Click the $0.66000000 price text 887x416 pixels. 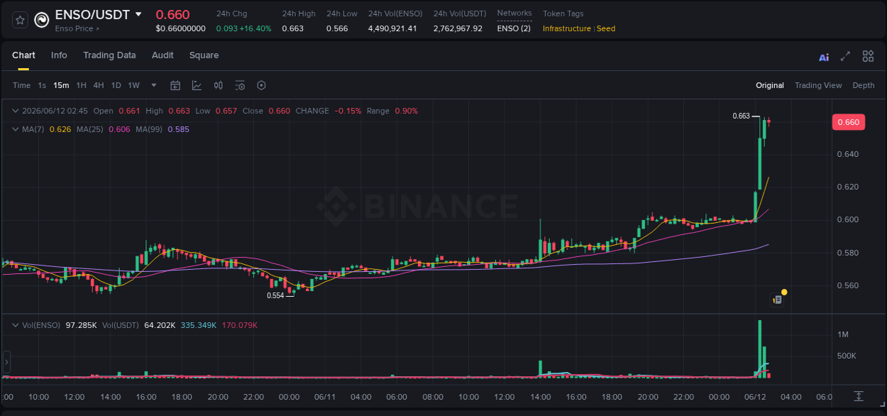click(x=180, y=28)
